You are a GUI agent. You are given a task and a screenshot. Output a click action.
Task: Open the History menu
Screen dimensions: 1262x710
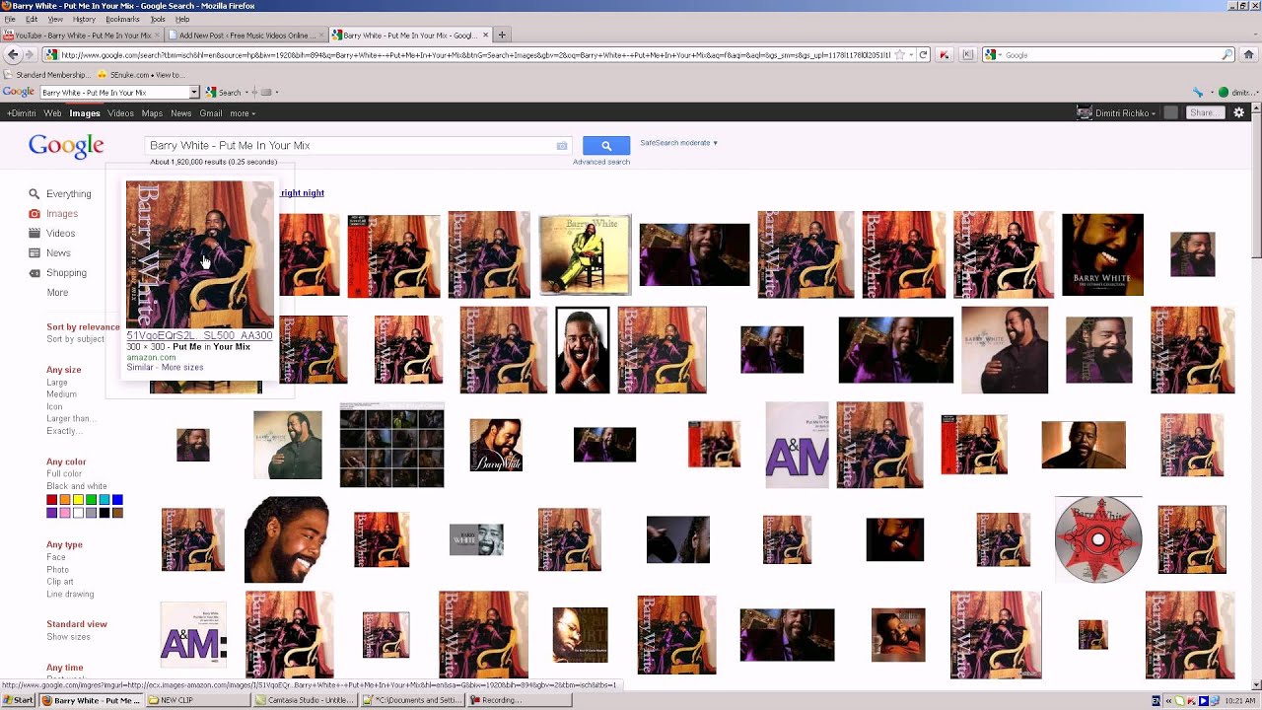84,19
